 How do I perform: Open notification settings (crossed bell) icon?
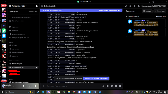click(130, 6)
